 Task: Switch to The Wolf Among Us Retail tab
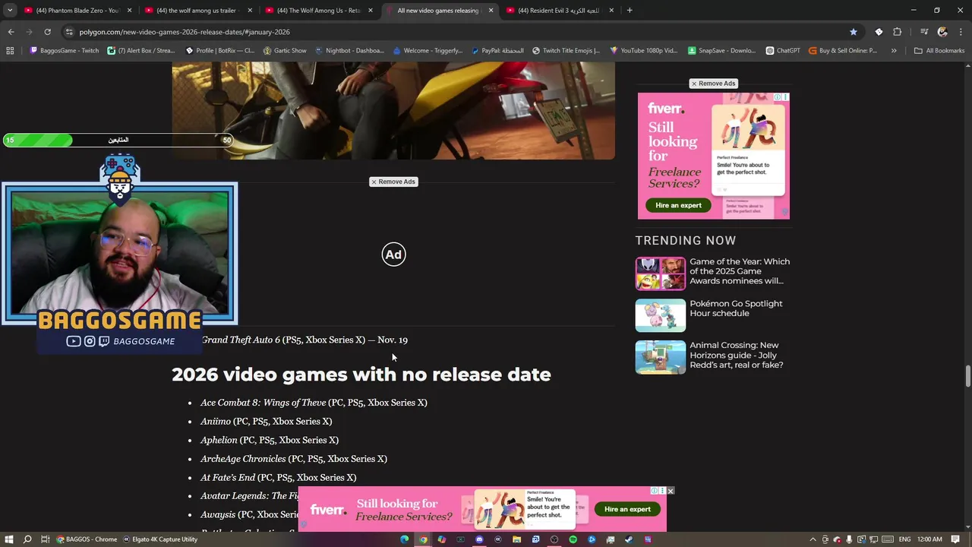(x=318, y=11)
